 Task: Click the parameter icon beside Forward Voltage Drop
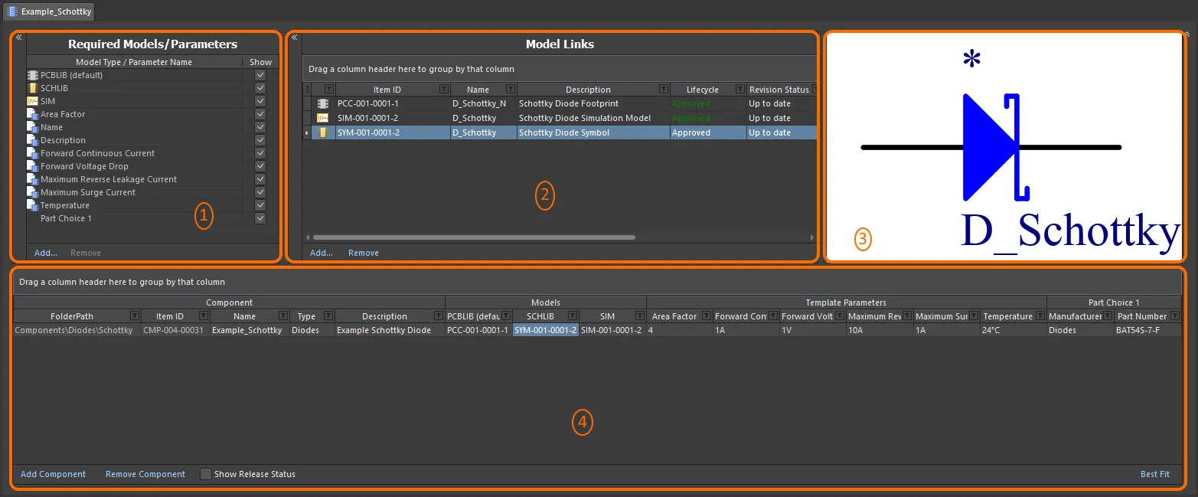(x=31, y=166)
